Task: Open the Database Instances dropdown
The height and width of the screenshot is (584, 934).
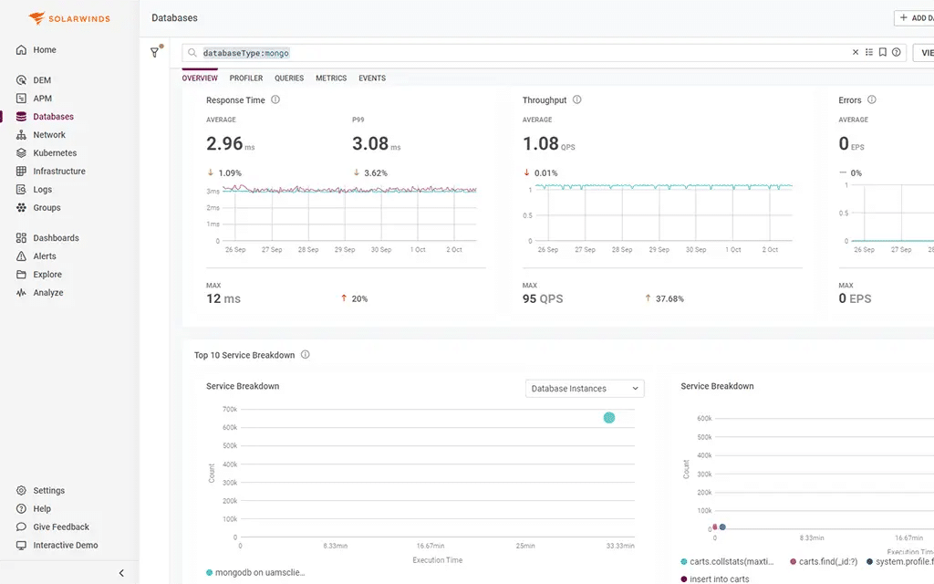Action: [585, 389]
